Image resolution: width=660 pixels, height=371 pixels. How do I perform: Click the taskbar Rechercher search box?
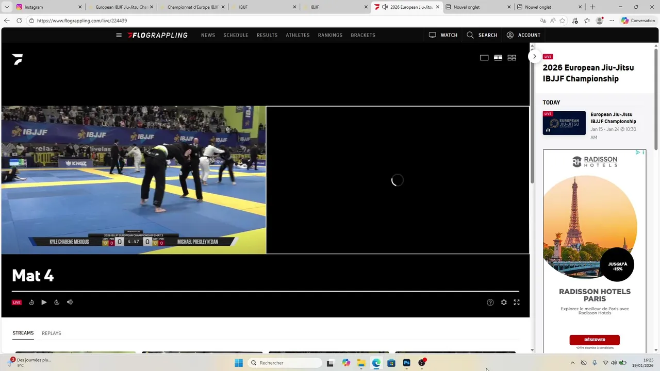285,363
